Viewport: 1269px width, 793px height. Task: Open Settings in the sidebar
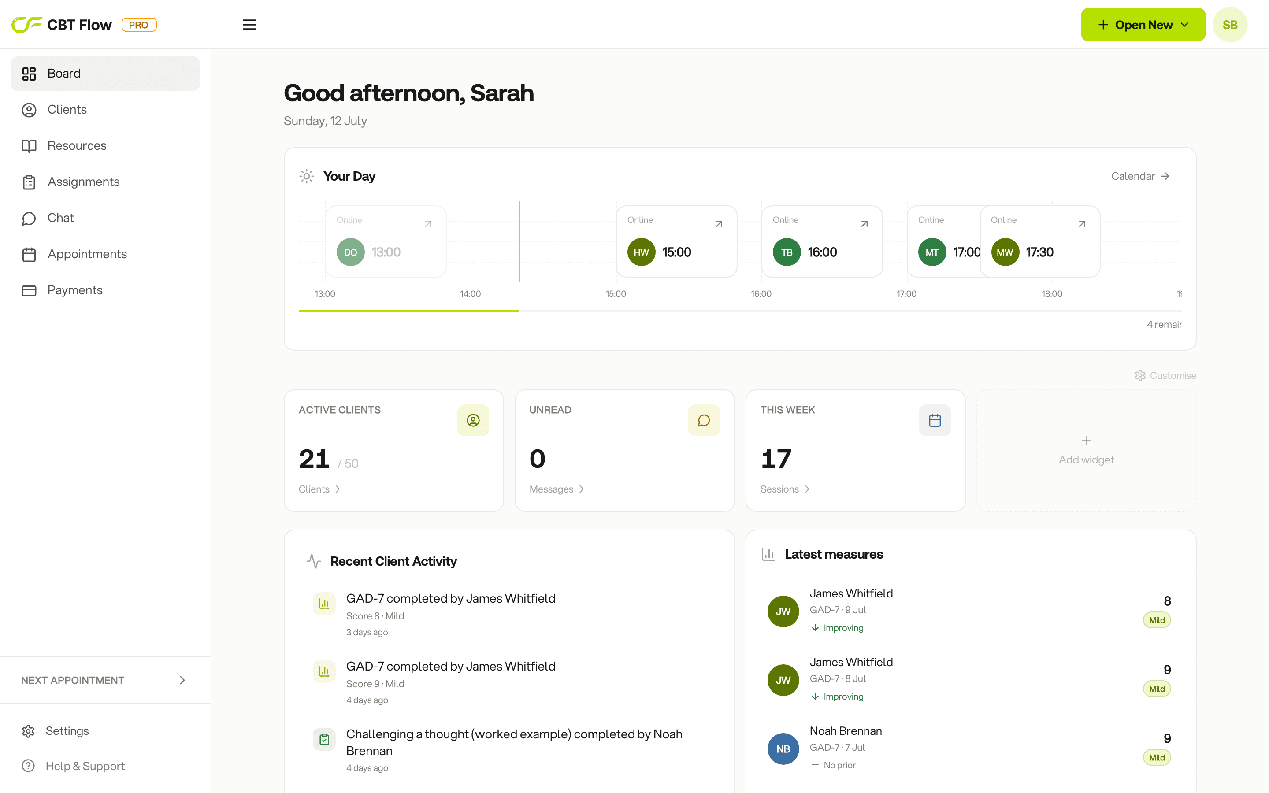(105, 731)
